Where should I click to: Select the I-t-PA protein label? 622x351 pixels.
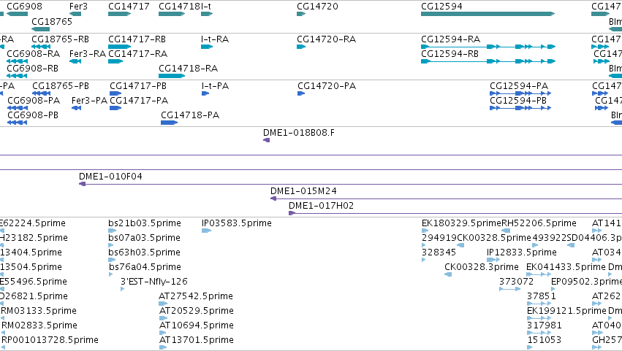(216, 86)
